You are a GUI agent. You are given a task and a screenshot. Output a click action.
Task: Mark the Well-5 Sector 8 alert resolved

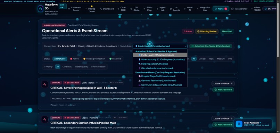pyautogui.click(x=223, y=90)
